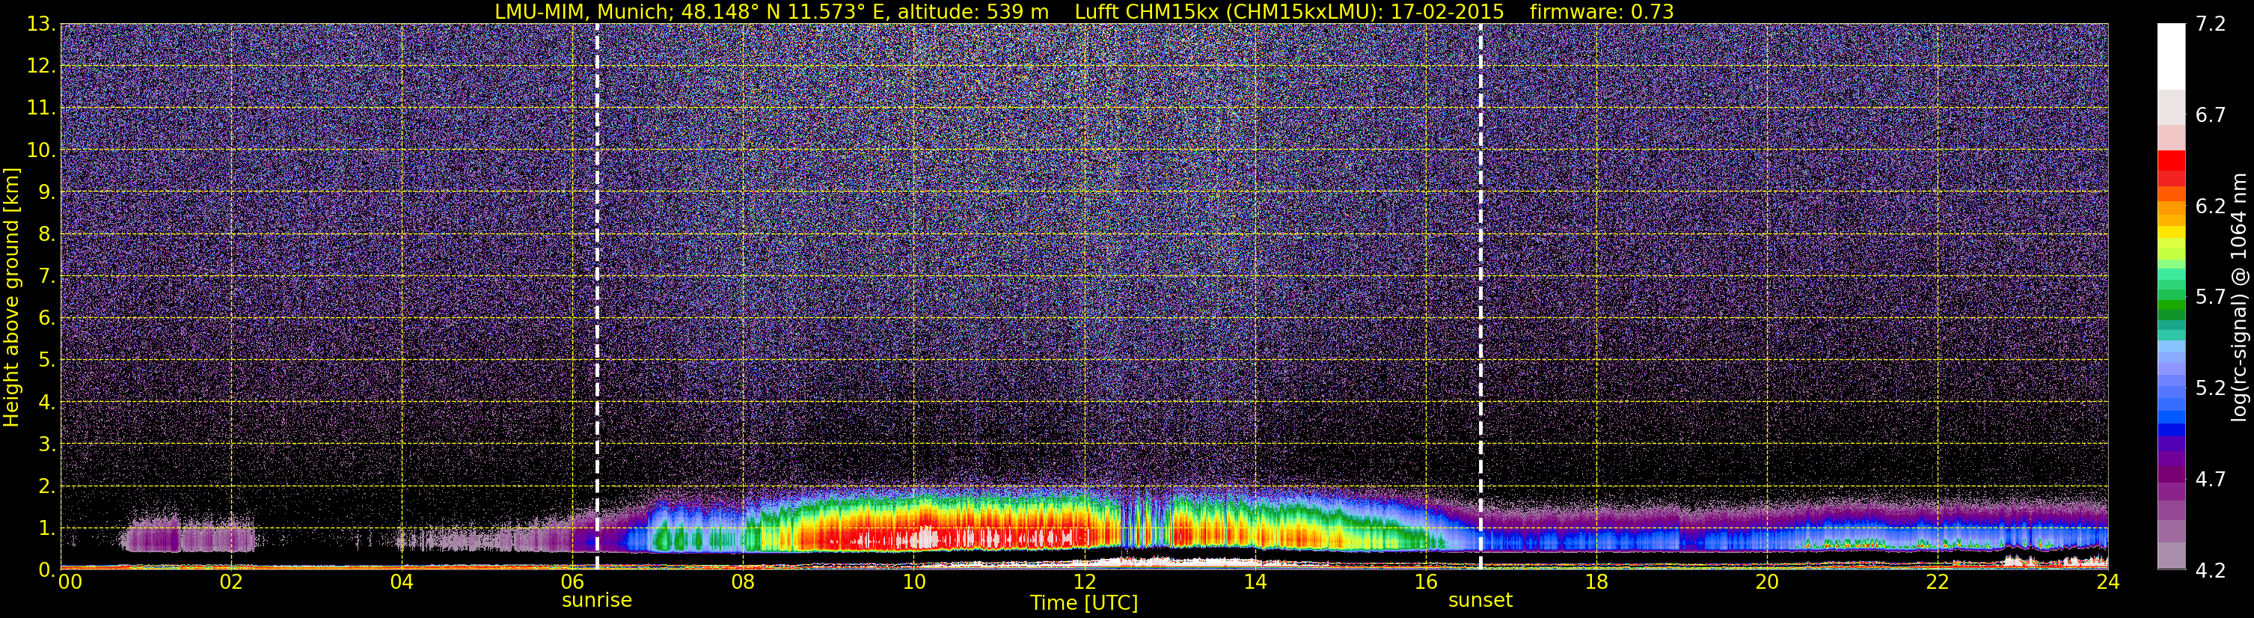This screenshot has width=2254, height=618.
Task: Click the colorbar label 'log(rc-signal) @ 1064 nm'
Action: click(2239, 298)
